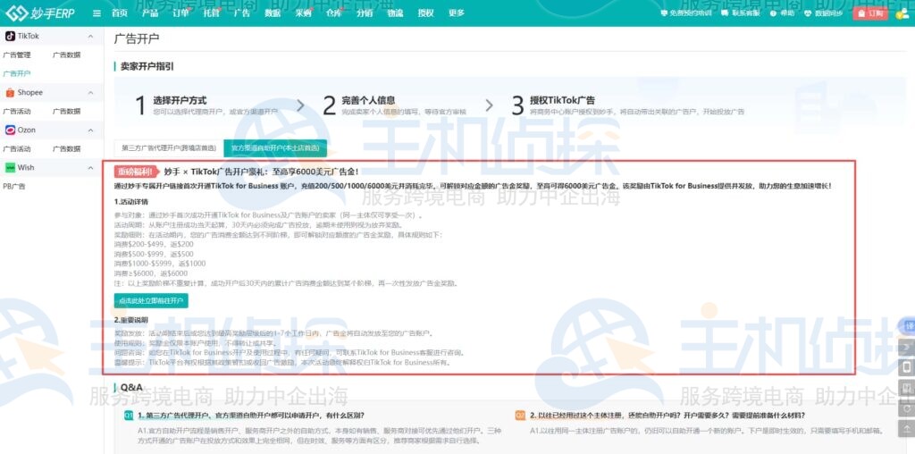Click the 帮助 link text
915x454 pixels.
tap(787, 13)
